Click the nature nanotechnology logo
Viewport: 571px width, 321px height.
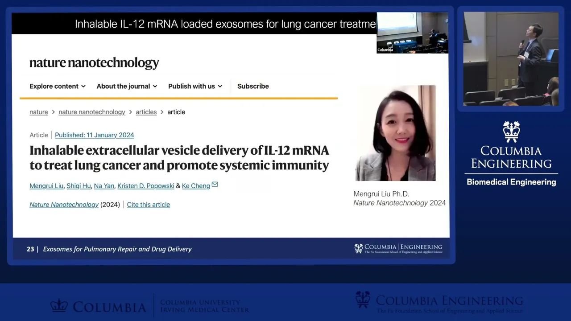[94, 63]
